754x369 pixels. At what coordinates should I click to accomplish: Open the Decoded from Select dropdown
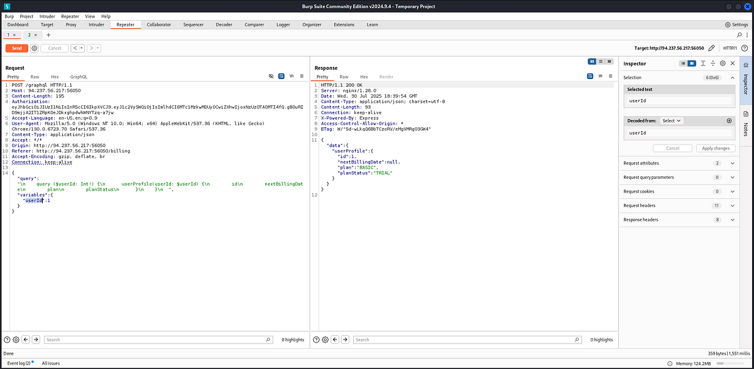672,120
